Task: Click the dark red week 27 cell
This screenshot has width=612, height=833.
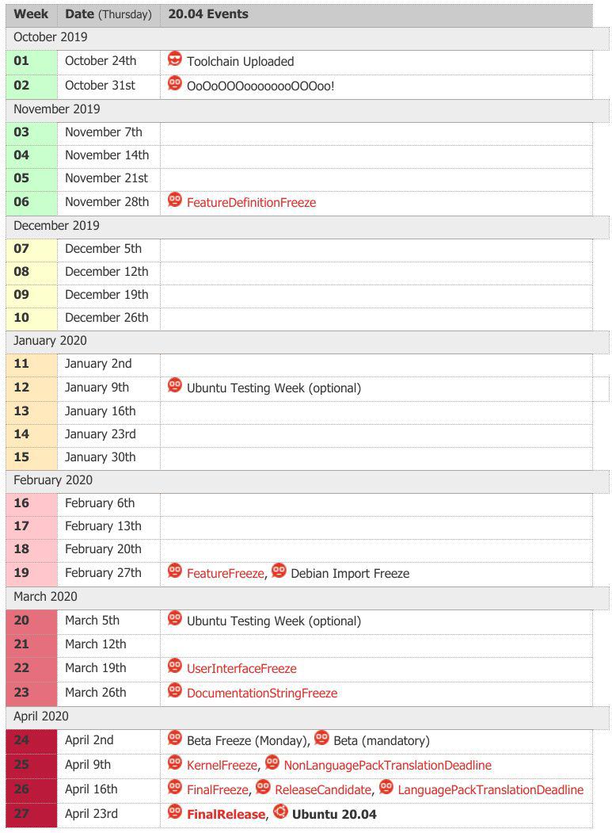Action: [x=32, y=815]
